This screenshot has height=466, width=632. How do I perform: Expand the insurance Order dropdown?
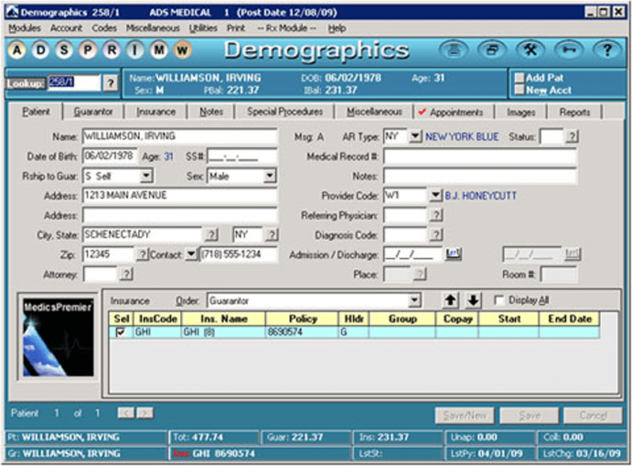pos(415,300)
